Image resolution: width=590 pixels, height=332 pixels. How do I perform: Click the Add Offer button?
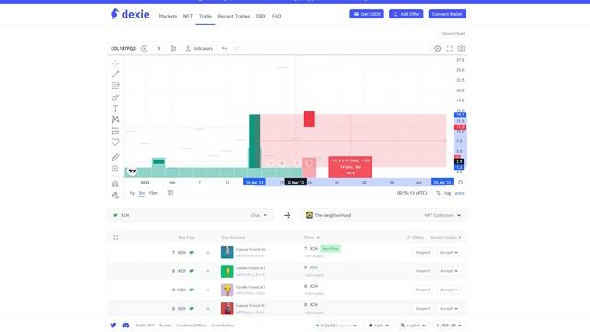pyautogui.click(x=406, y=14)
